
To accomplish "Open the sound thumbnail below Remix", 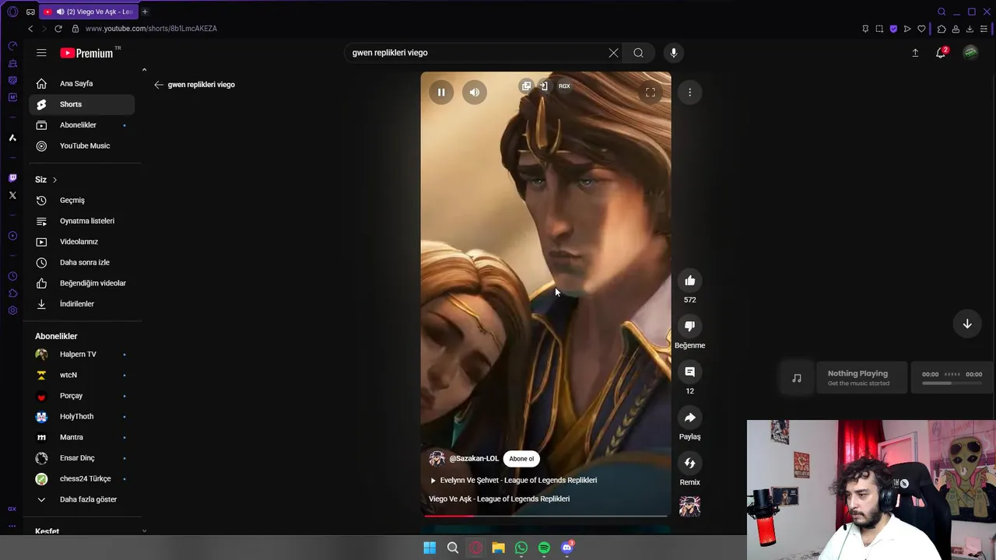I will click(x=689, y=506).
